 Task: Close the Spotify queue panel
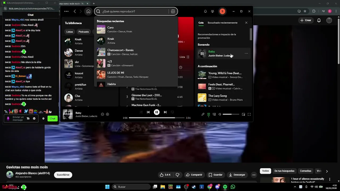coord(246,23)
